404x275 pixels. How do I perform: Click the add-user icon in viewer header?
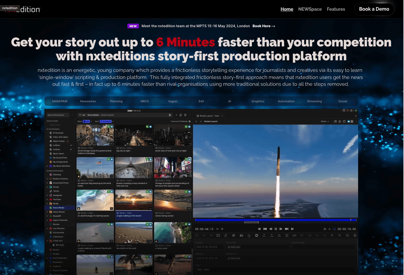point(340,121)
